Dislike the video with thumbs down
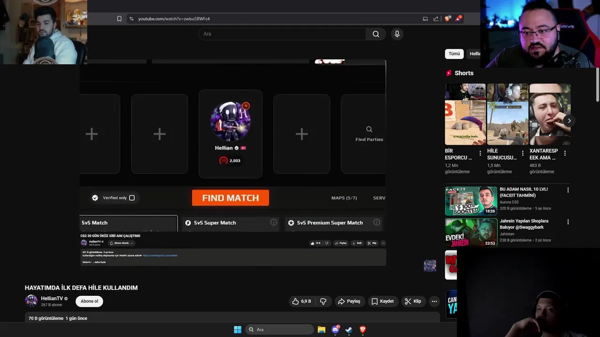 tap(323, 301)
